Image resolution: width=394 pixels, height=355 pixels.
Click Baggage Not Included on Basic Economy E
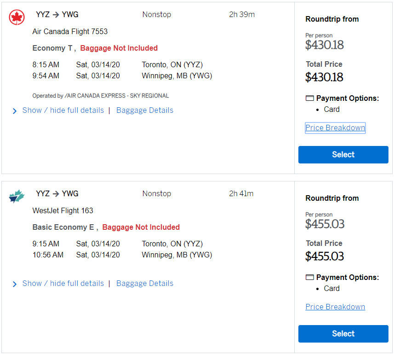pos(141,227)
